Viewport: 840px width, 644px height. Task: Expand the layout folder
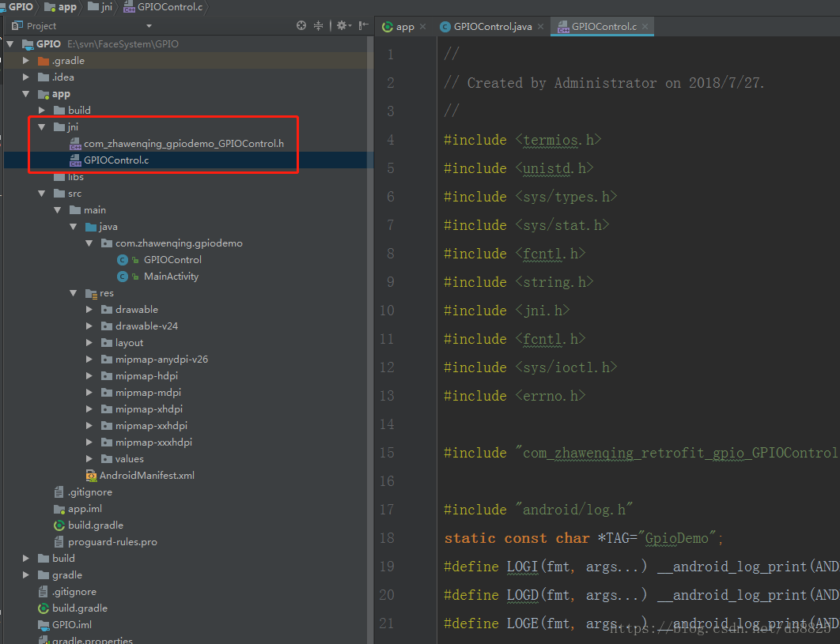coord(89,343)
